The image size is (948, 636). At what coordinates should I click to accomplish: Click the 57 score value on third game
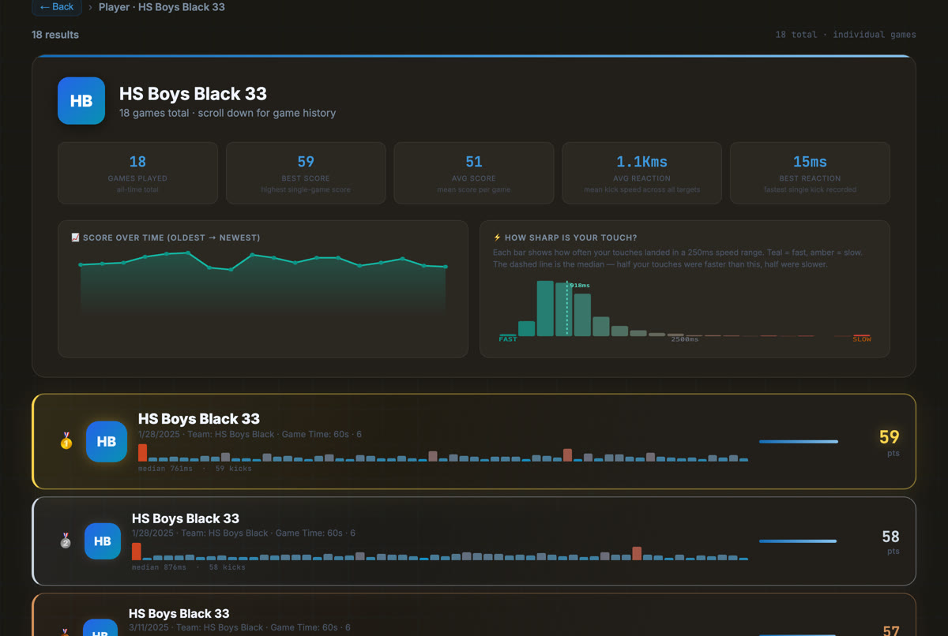point(891,630)
